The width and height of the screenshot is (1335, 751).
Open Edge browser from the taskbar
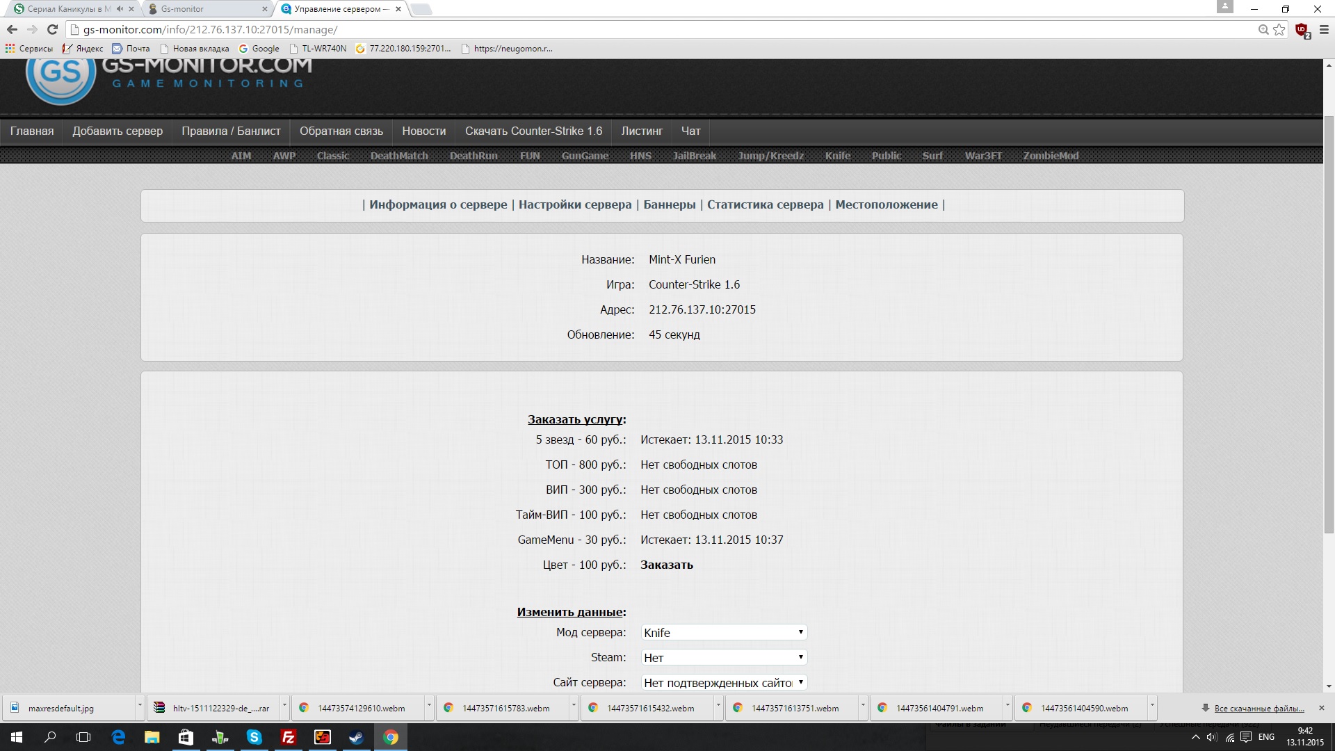pos(118,737)
